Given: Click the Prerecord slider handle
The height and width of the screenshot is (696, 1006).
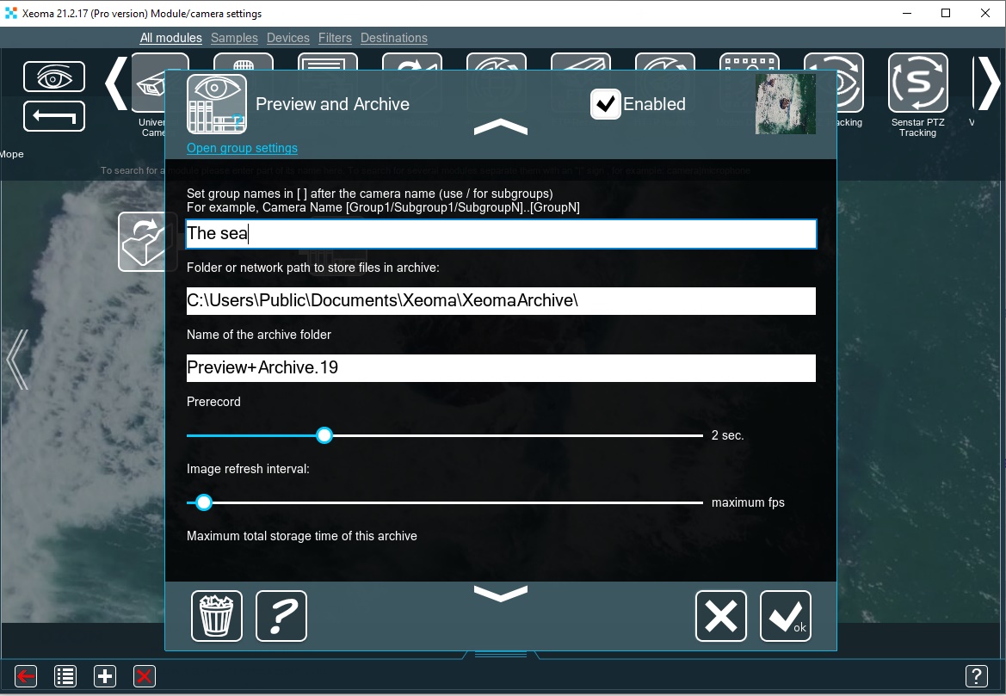Looking at the screenshot, I should point(324,435).
